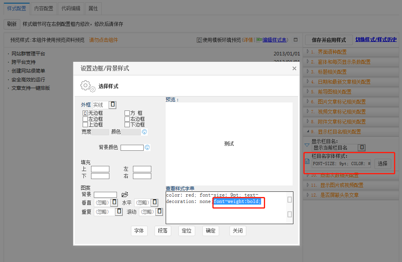Open the border 颜色 picker icon

(145, 132)
